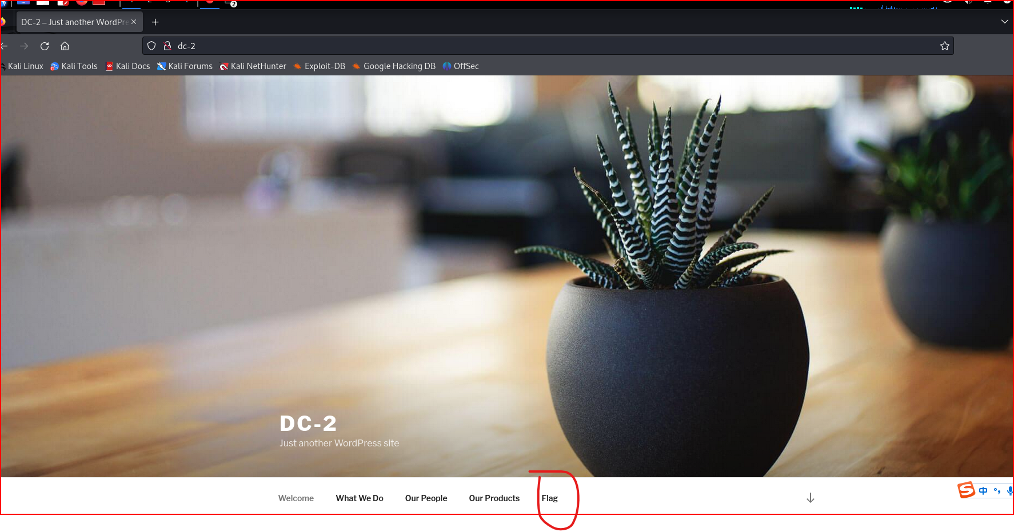Go to the browser home page
This screenshot has height=532, width=1014.
point(65,46)
